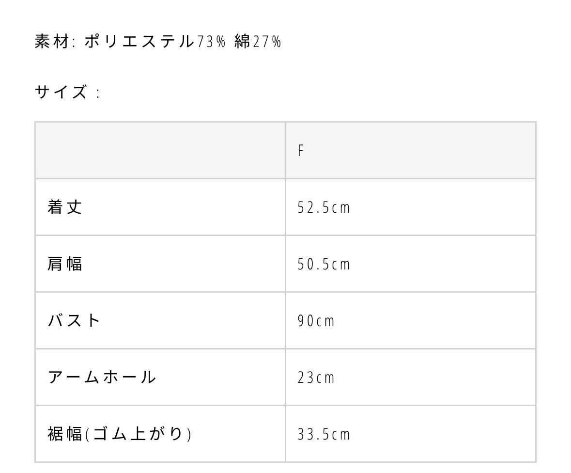The height and width of the screenshot is (473, 571).
Task: Select the 90cm bust value
Action: click(x=316, y=321)
